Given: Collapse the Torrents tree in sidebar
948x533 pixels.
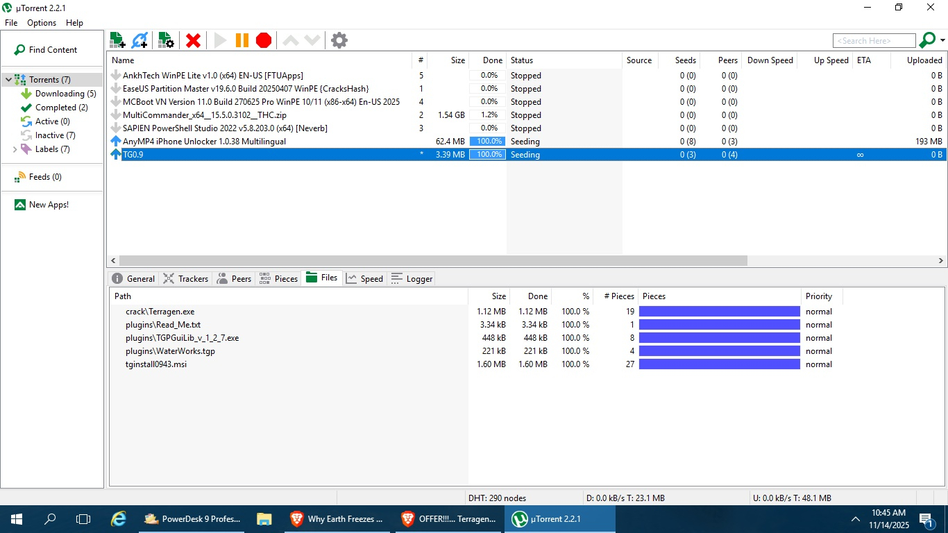Looking at the screenshot, I should click(x=8, y=80).
